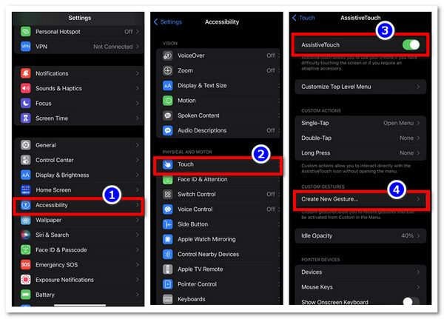Viewport: 444px width, 319px height.
Task: Select the Voice Control icon
Action: (x=168, y=209)
